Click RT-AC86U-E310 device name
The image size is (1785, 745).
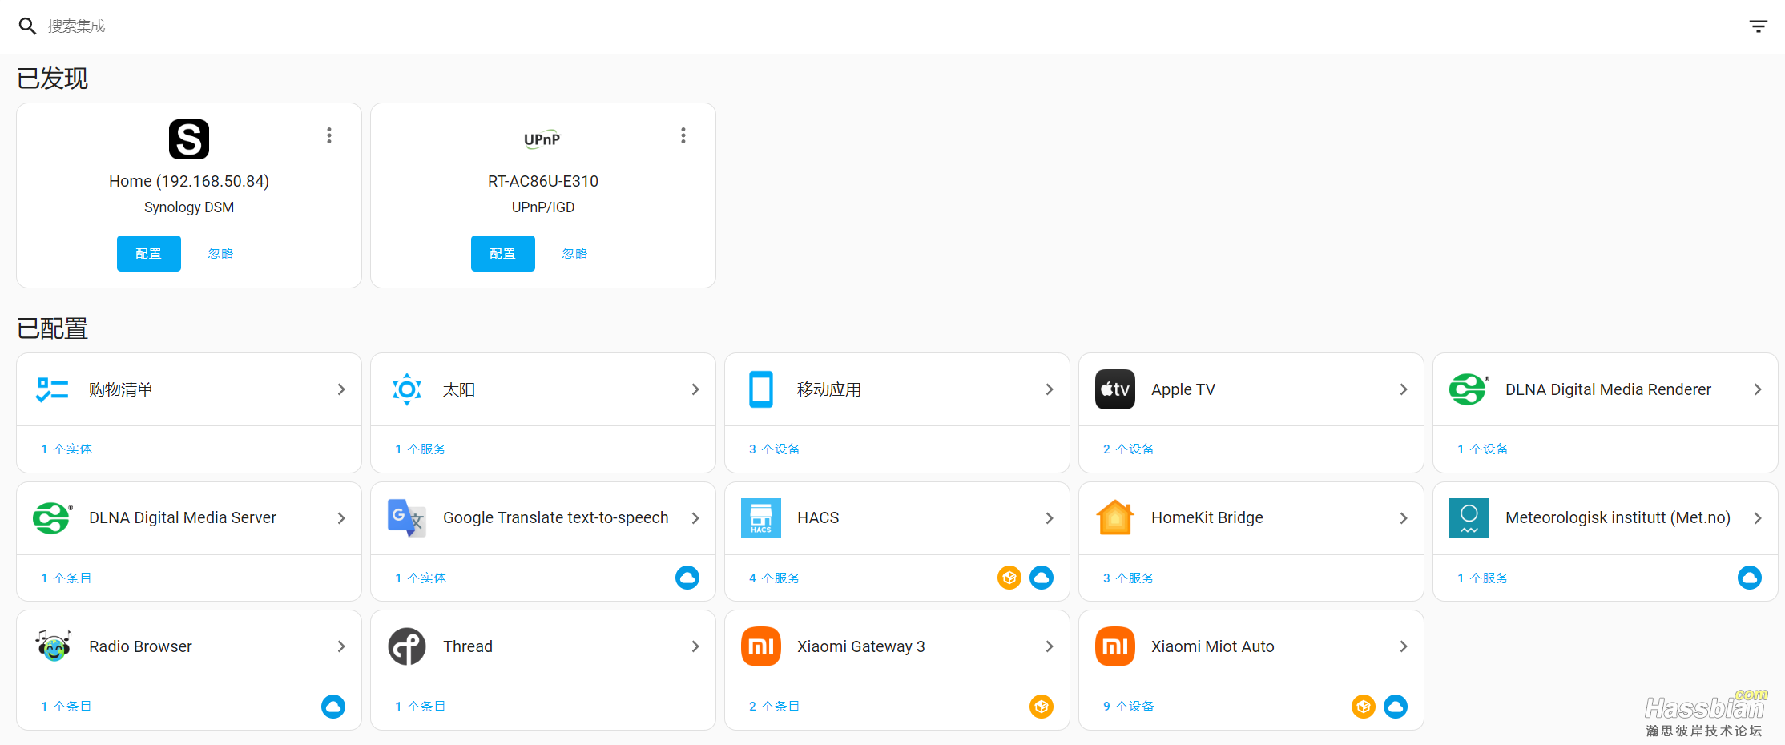coord(543,181)
